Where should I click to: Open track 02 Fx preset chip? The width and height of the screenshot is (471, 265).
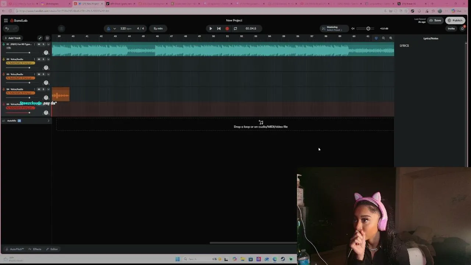click(21, 63)
